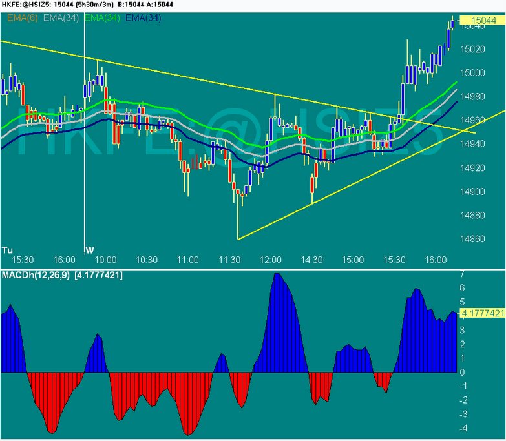Click the 14980 price axis label

coord(472,96)
